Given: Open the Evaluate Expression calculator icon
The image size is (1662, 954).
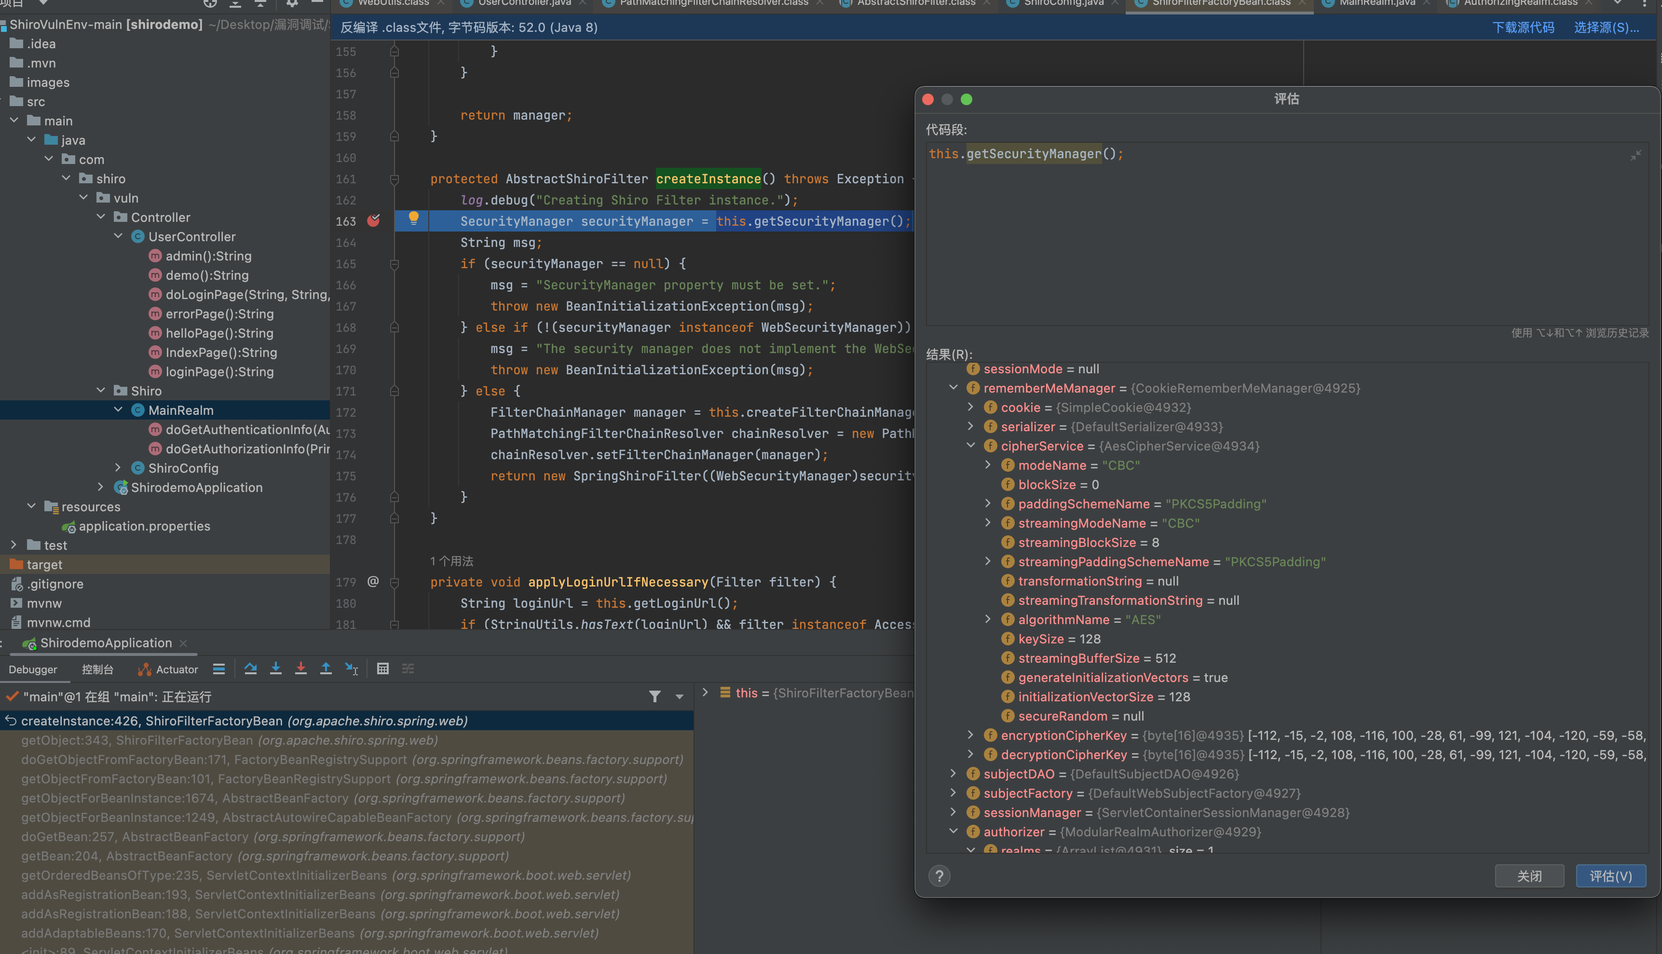Looking at the screenshot, I should pos(383,669).
